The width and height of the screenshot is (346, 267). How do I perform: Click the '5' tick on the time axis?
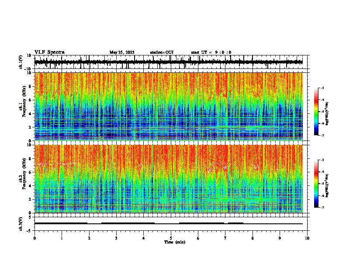tap(171, 238)
